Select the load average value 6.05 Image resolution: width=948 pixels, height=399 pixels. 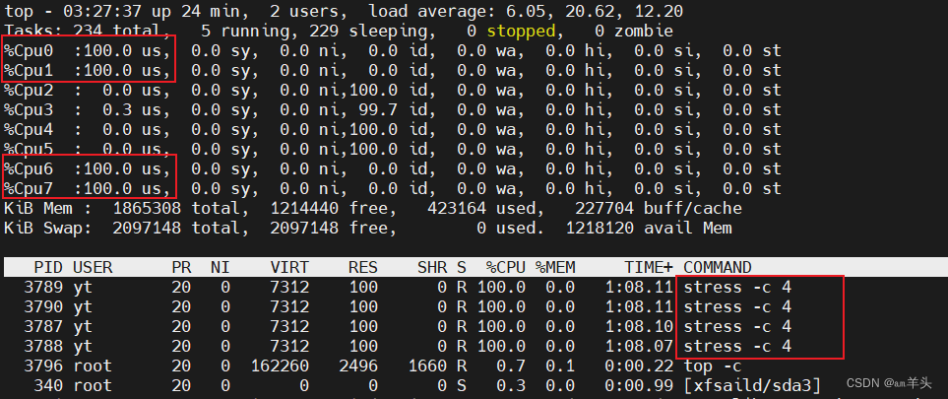coord(529,12)
